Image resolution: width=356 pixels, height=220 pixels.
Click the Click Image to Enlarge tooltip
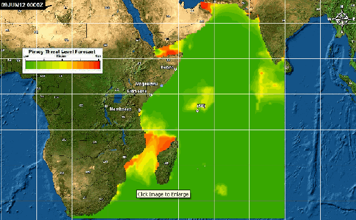pyautogui.click(x=163, y=194)
